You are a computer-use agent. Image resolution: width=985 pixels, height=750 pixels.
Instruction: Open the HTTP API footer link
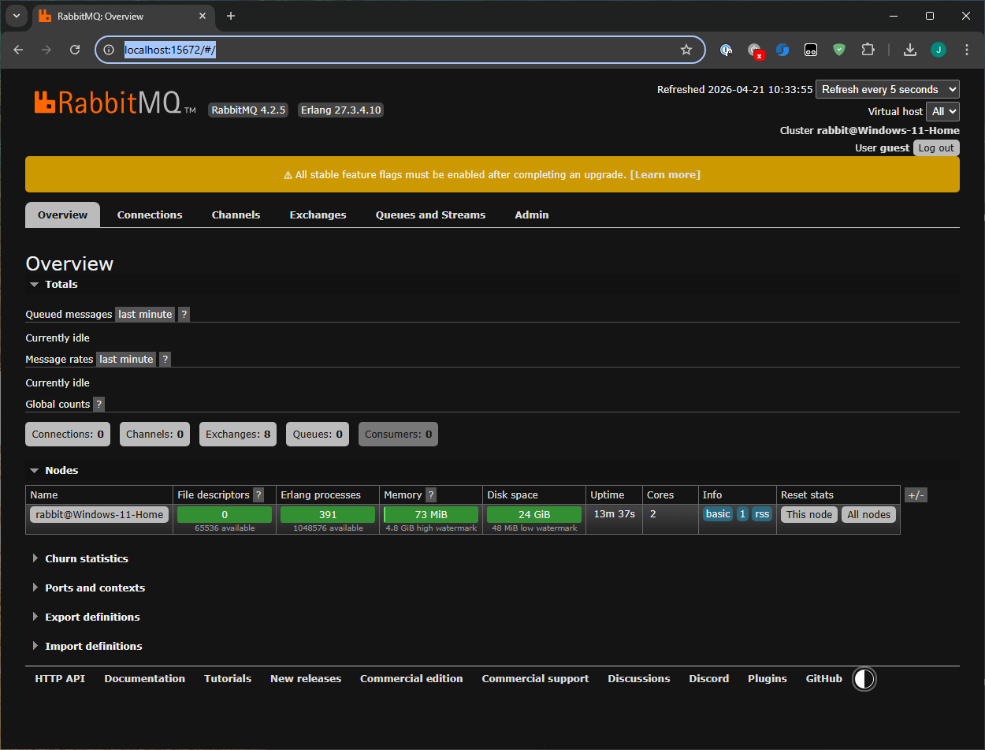point(60,678)
